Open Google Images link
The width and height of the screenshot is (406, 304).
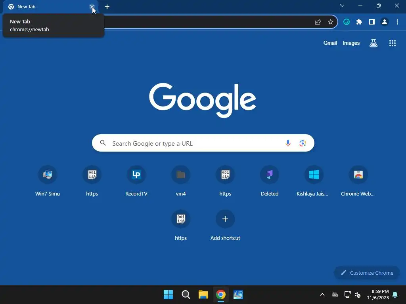tap(351, 43)
